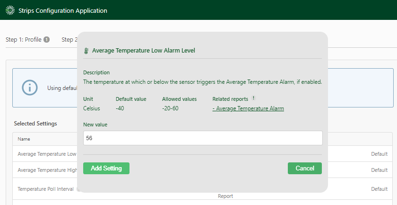Cancel the alarm level dialog
This screenshot has height=205, width=397.
[x=304, y=168]
